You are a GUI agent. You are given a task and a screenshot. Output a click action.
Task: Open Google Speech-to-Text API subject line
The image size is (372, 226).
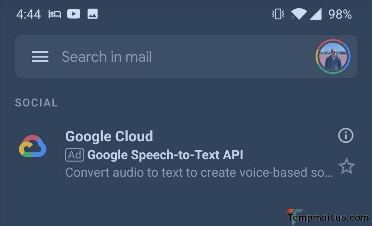pyautogui.click(x=165, y=155)
